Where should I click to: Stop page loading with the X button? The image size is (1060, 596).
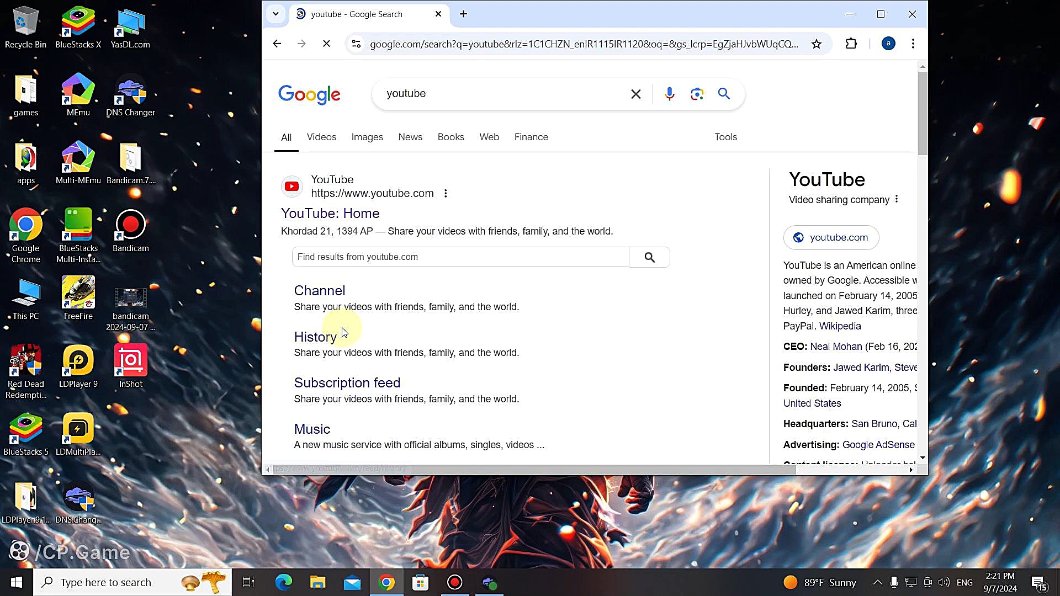326,44
